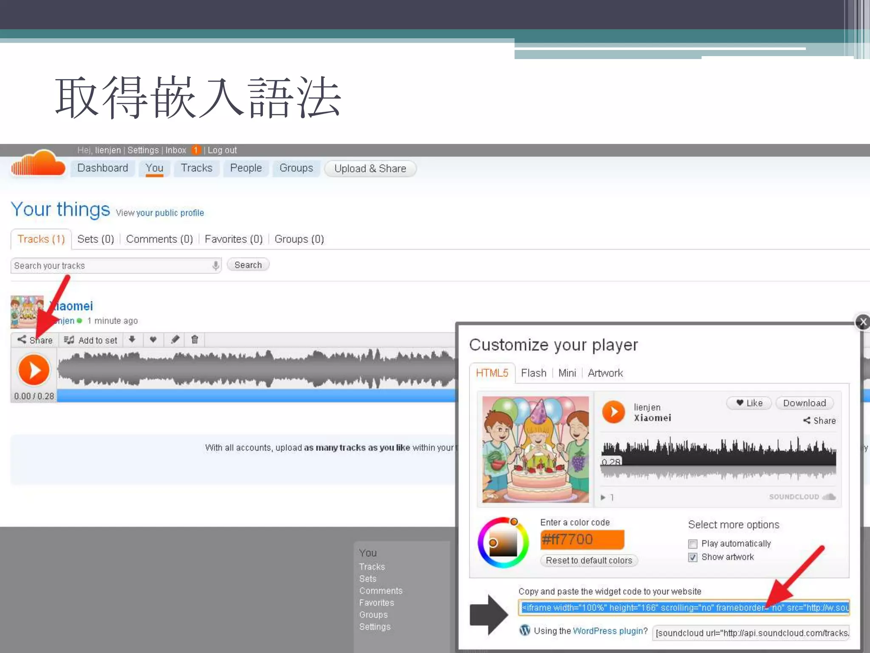The width and height of the screenshot is (870, 653).
Task: Seek in the main track waveform
Action: click(256, 368)
